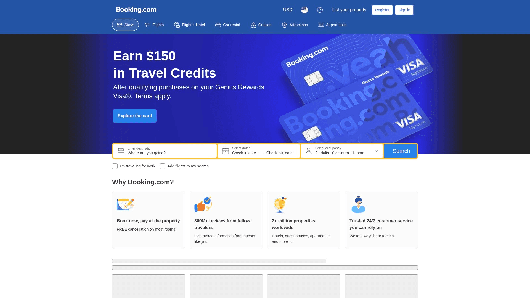The height and width of the screenshot is (298, 530).
Task: Open the Flight + Hotel tab
Action: coord(189,25)
